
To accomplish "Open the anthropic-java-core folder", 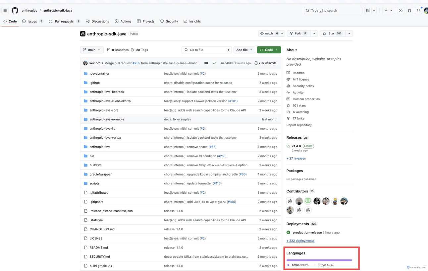I will coord(104,110).
